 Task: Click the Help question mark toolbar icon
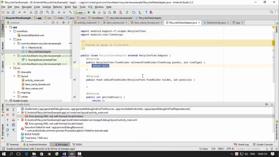(146, 12)
